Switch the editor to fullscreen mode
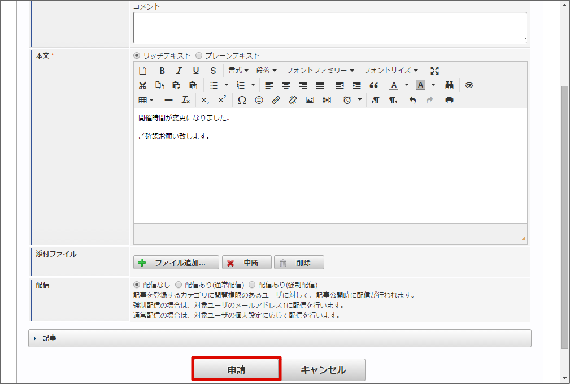Viewport: 570px width, 384px height. 434,71
